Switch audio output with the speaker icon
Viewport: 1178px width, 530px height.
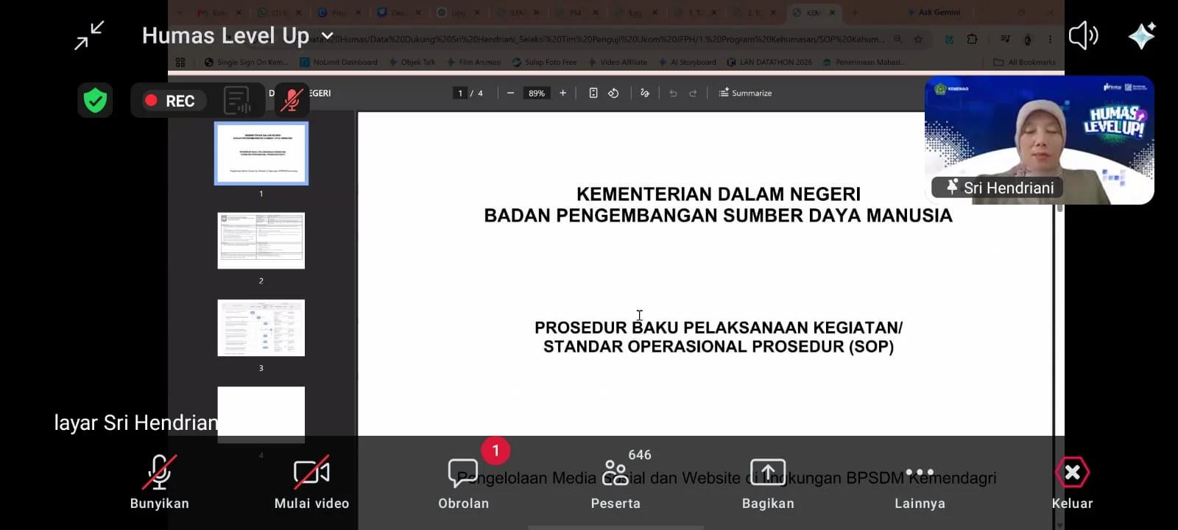(1083, 35)
